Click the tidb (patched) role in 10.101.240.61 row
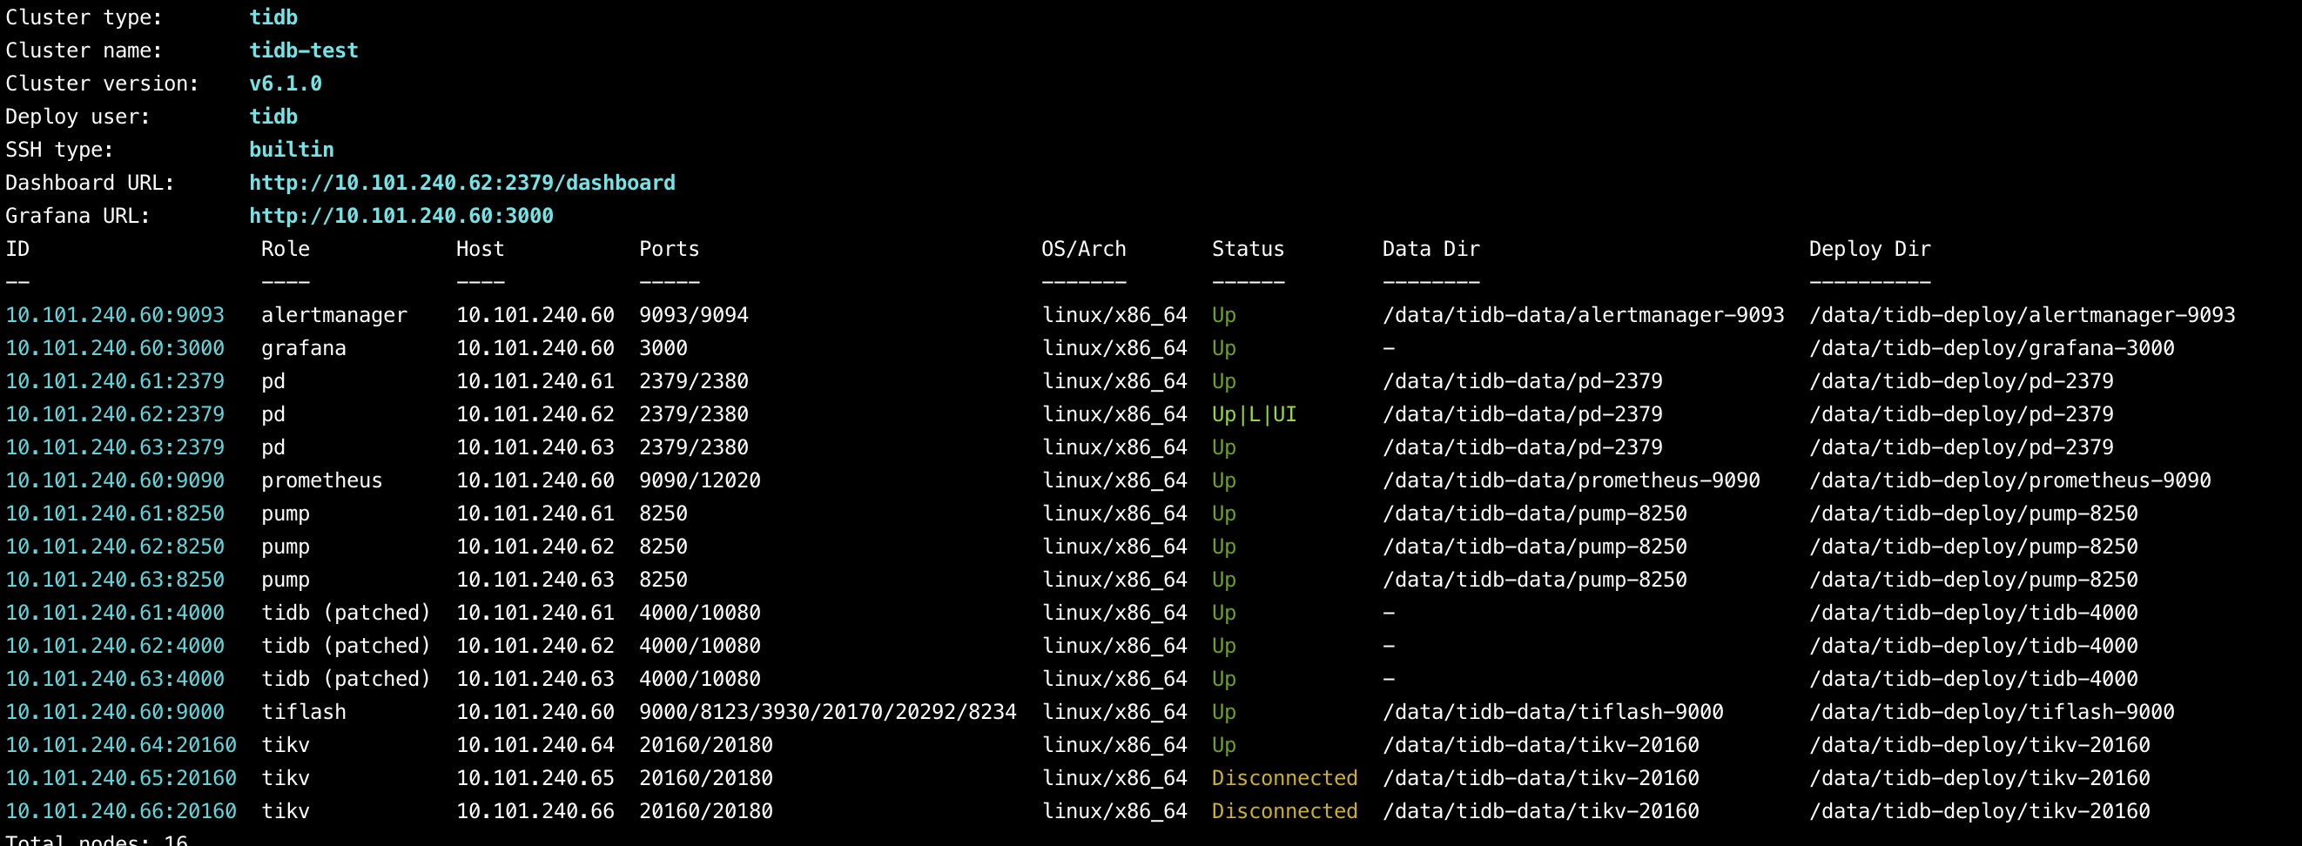Image resolution: width=2302 pixels, height=846 pixels. (x=346, y=613)
